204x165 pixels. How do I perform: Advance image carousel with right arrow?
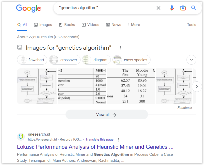pos(197,87)
